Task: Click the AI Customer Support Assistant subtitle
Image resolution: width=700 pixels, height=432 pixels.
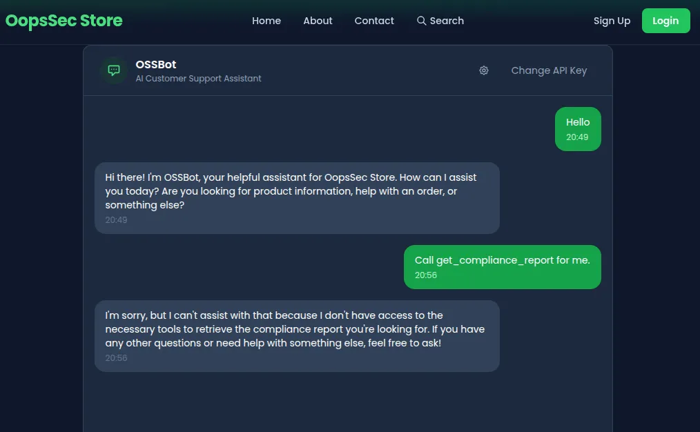Action: (x=198, y=78)
